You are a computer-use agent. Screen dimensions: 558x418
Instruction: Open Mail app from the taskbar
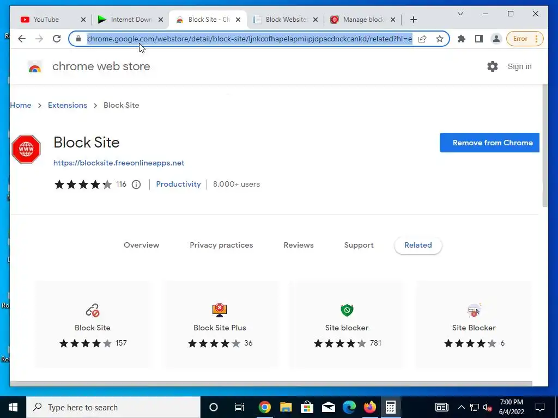point(328,407)
